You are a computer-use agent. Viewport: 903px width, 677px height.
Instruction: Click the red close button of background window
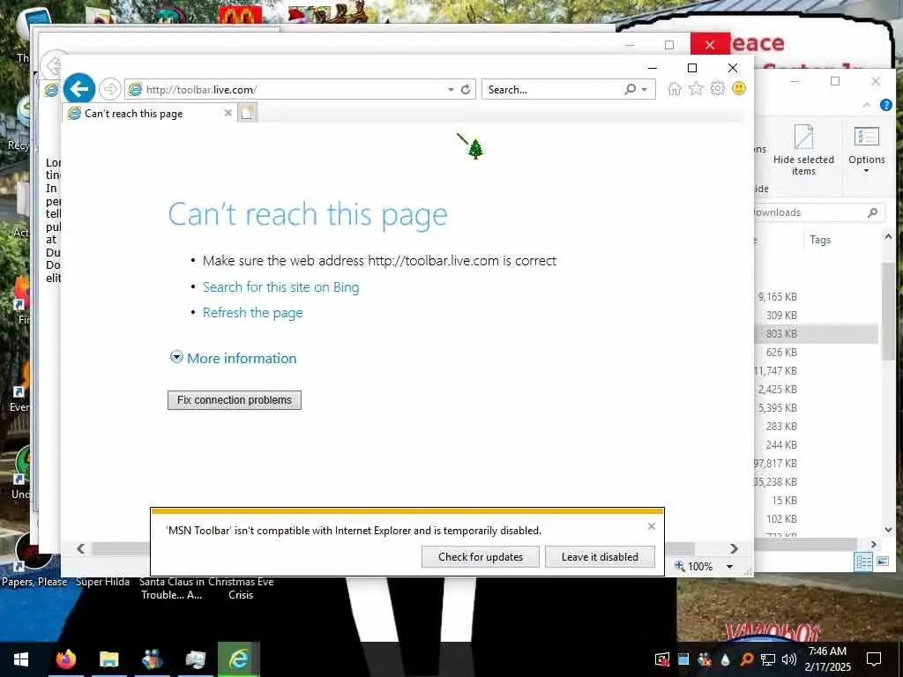(x=710, y=44)
